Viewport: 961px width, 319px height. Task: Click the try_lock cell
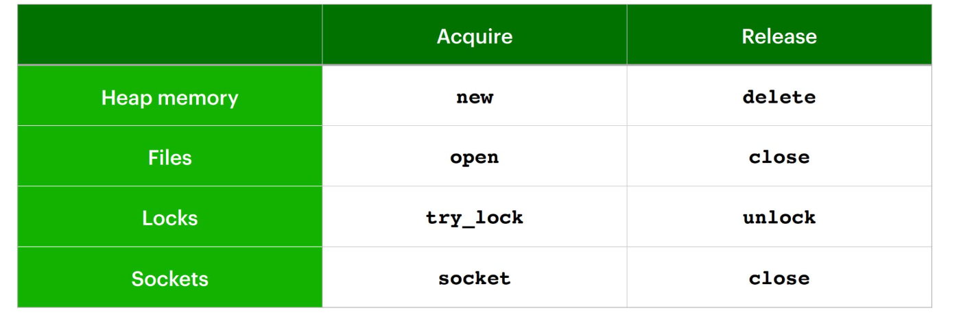tap(475, 218)
